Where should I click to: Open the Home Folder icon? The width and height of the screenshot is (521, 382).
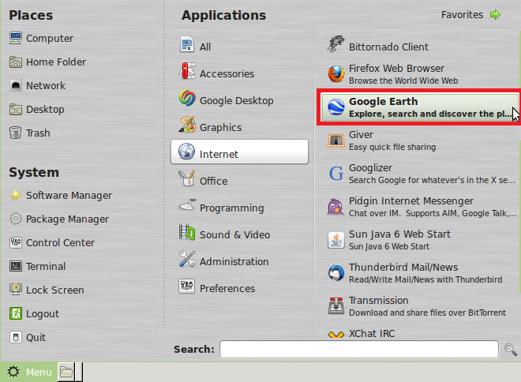[x=16, y=62]
